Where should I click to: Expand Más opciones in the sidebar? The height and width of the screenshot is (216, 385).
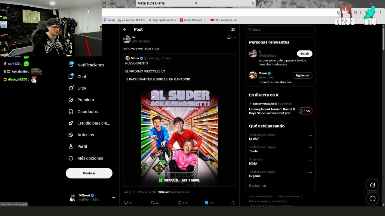coord(86,158)
